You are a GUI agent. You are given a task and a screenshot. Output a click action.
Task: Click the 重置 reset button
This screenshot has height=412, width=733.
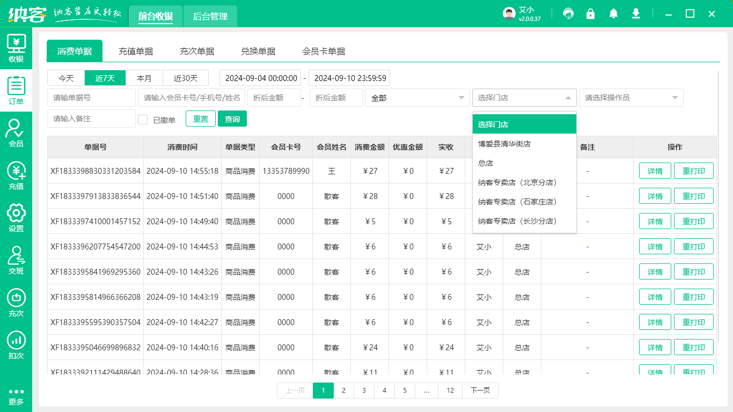coord(201,119)
